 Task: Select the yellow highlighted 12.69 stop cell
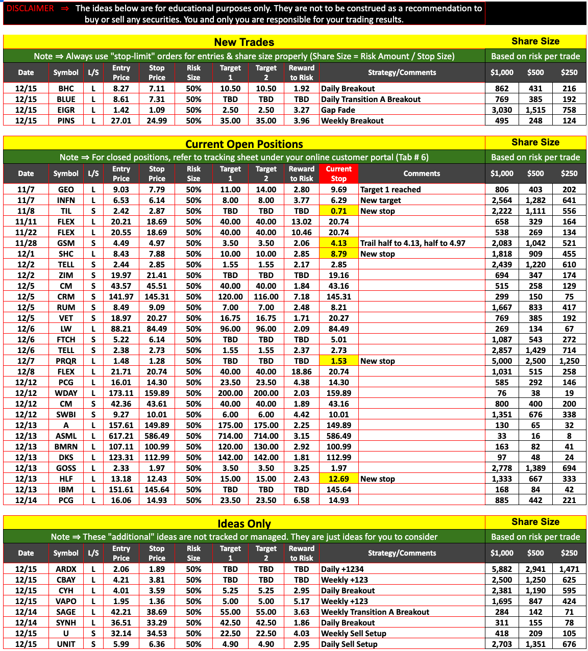point(338,479)
